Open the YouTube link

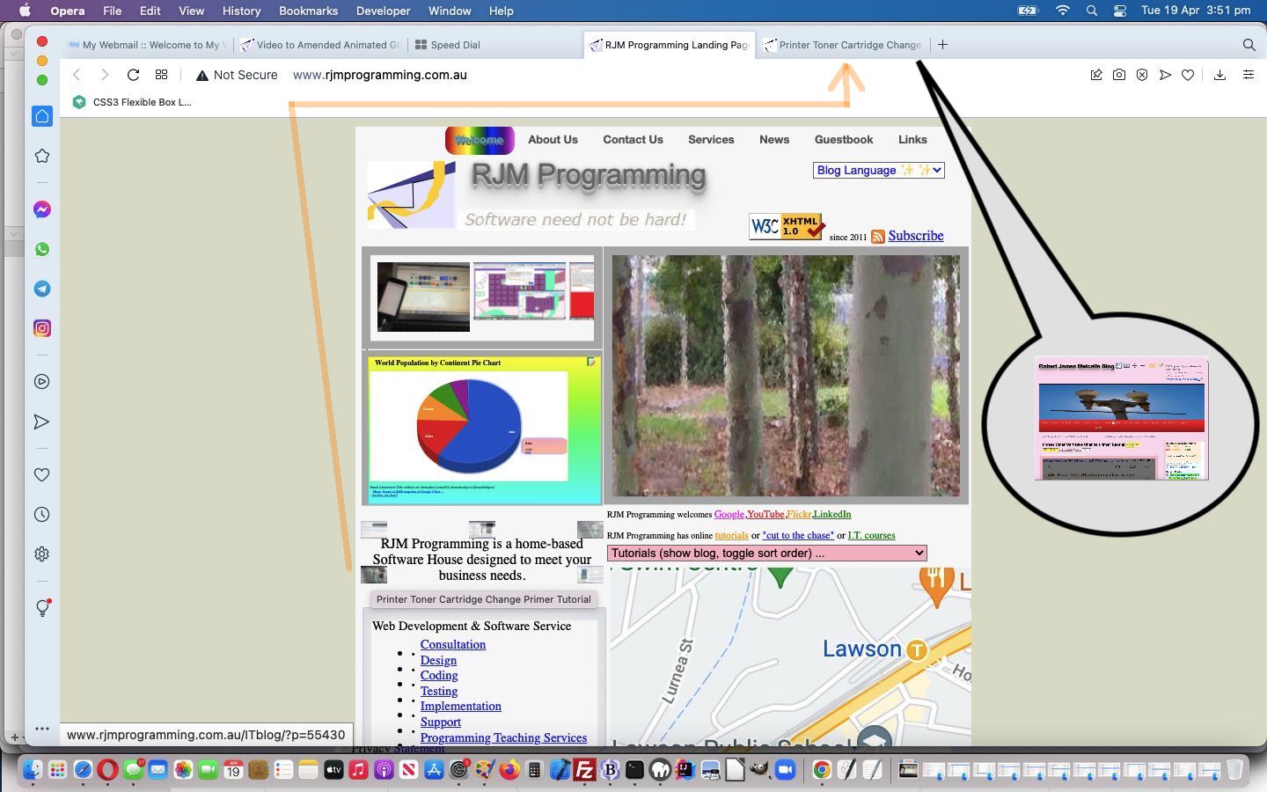tap(765, 515)
